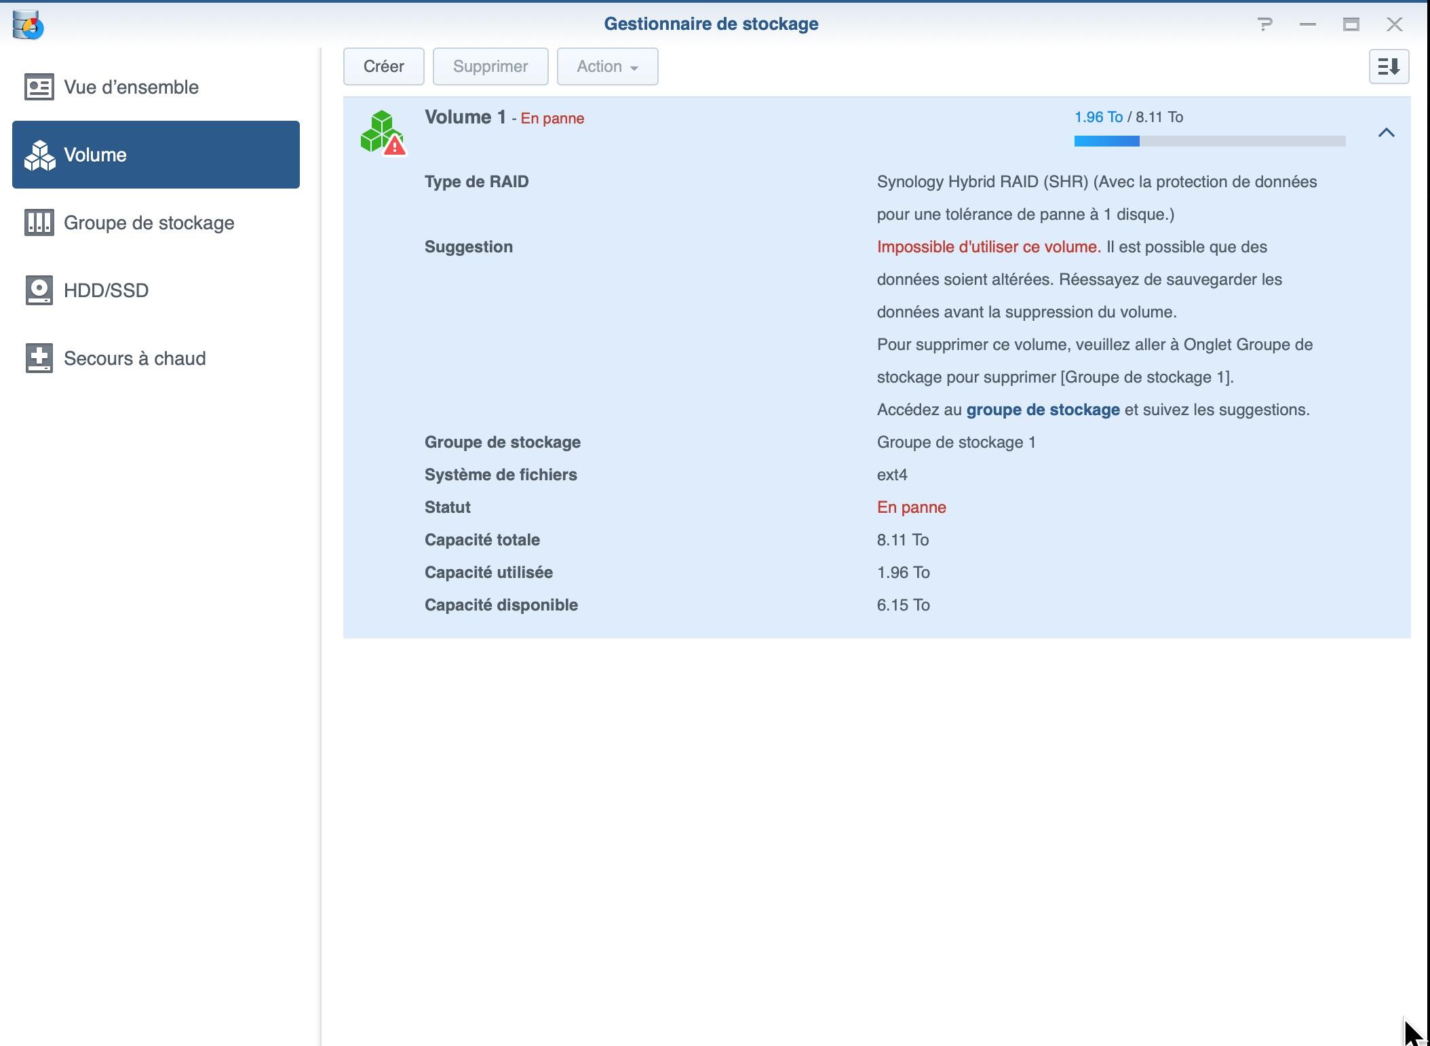Switch to Groupe de stockage tab
The image size is (1430, 1046).
(149, 223)
